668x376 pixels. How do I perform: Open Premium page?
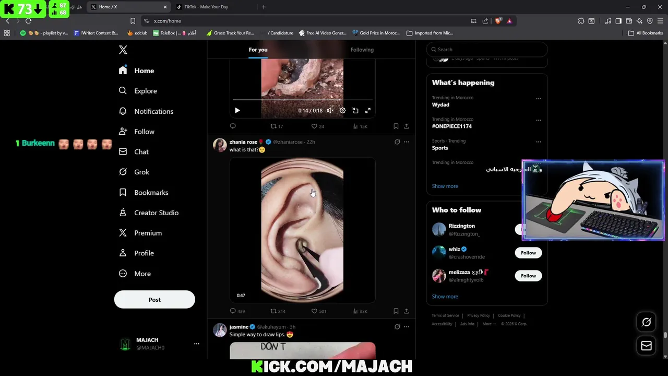click(140, 233)
